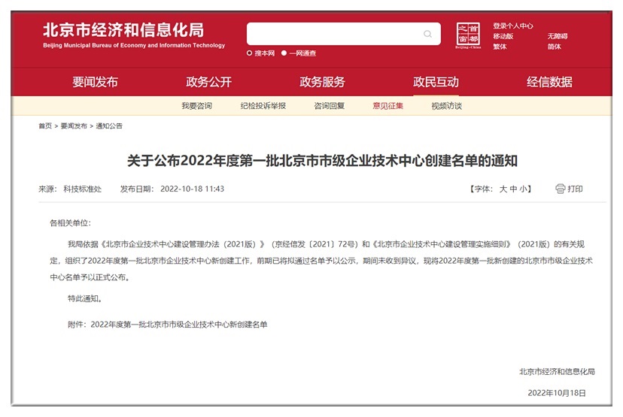The width and height of the screenshot is (623, 417).
Task: Click the closing date 2022年10月18日
Action: point(557,393)
